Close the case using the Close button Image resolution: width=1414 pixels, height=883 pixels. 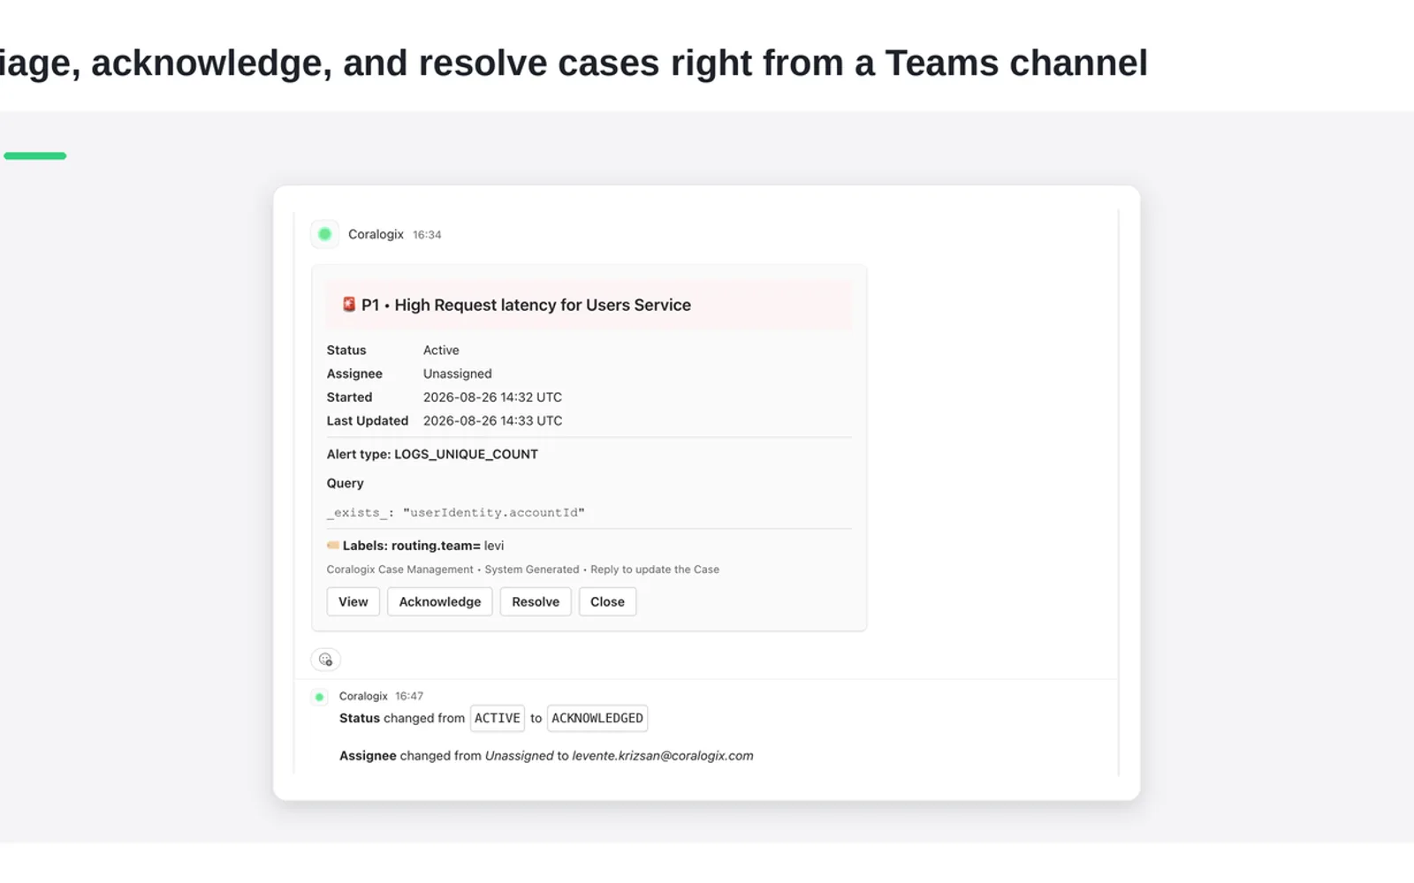607,601
